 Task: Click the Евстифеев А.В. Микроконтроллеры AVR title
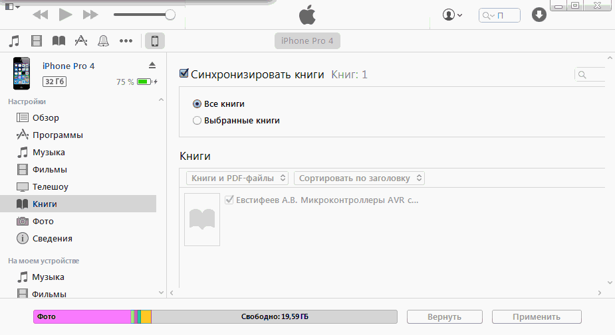(327, 200)
